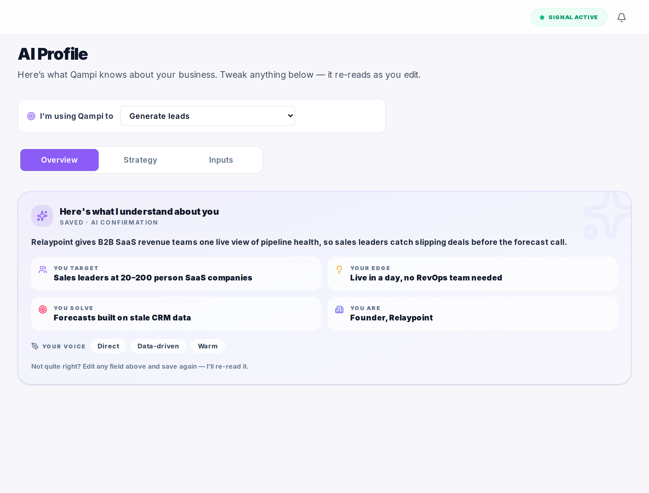This screenshot has height=493, width=649.
Task: Switch to the Strategy tab
Action: [140, 160]
